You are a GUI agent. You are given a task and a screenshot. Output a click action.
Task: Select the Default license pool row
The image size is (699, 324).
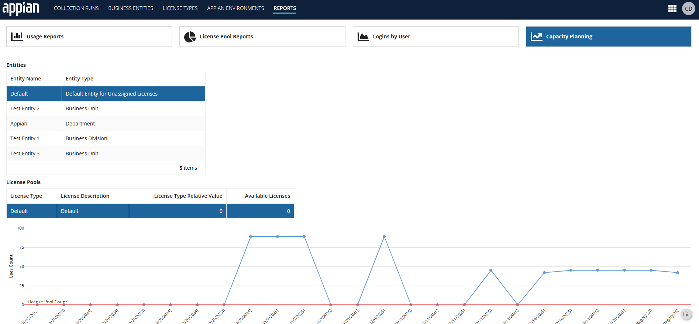pyautogui.click(x=150, y=211)
